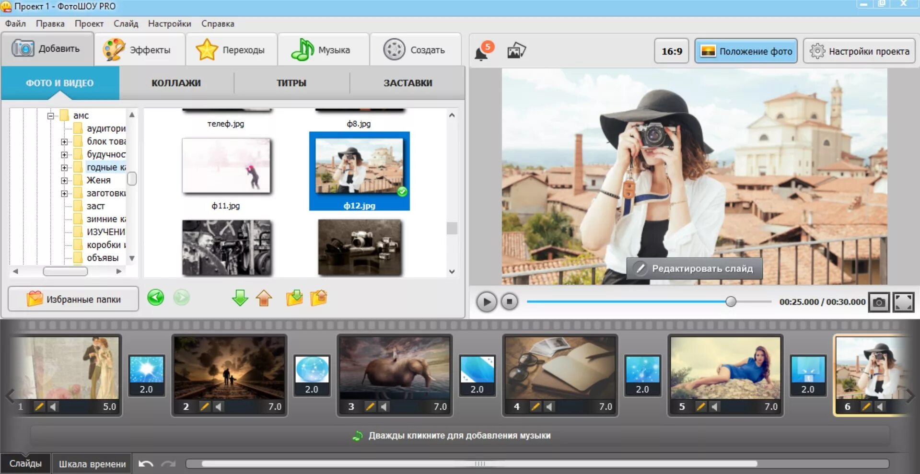Open the Слайд menu
920x474 pixels.
[x=126, y=23]
